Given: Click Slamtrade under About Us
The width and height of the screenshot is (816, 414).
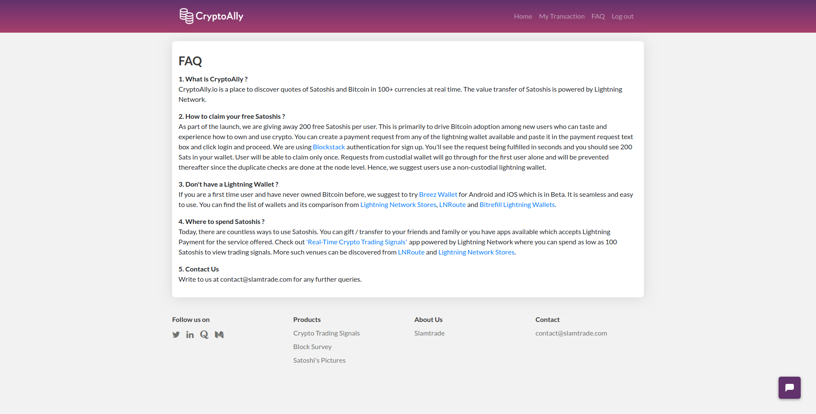Looking at the screenshot, I should [429, 333].
